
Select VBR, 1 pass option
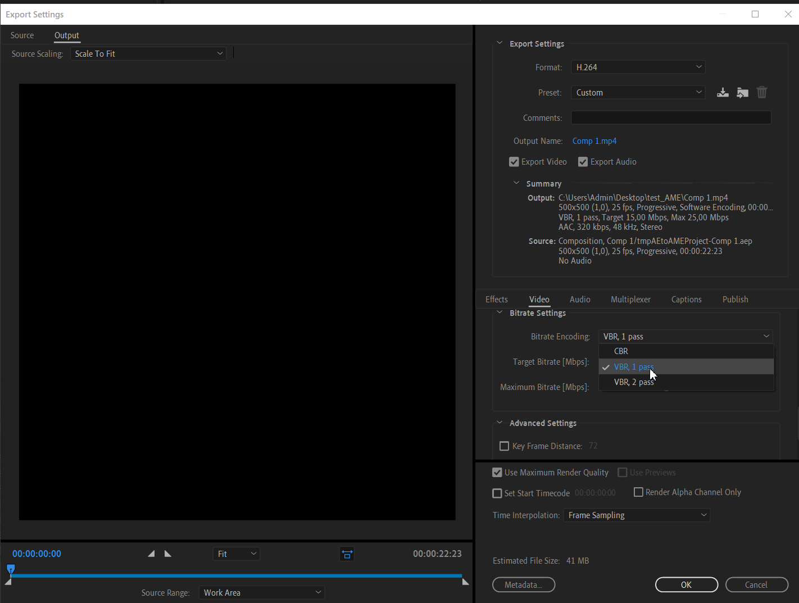coord(687,366)
